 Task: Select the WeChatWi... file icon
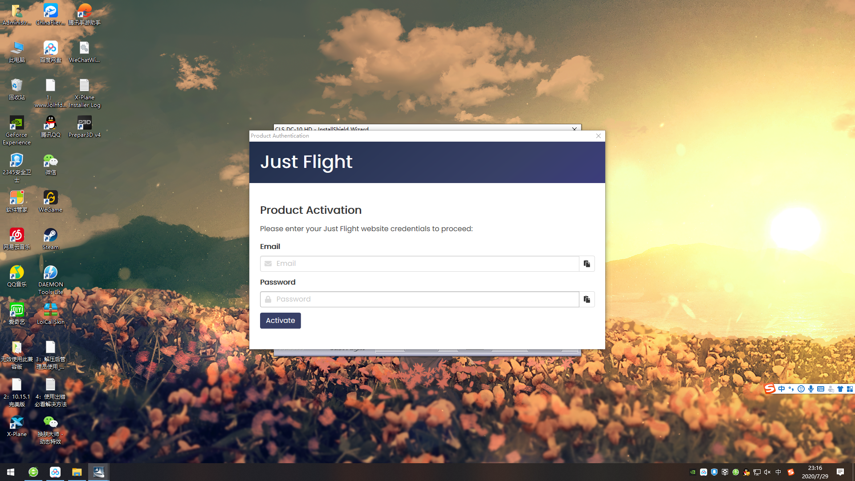[x=85, y=52]
